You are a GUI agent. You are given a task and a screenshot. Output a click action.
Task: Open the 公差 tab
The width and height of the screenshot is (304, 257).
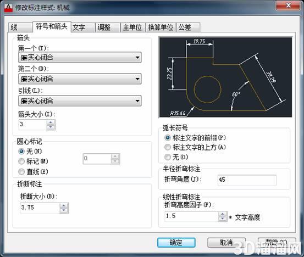(x=188, y=27)
